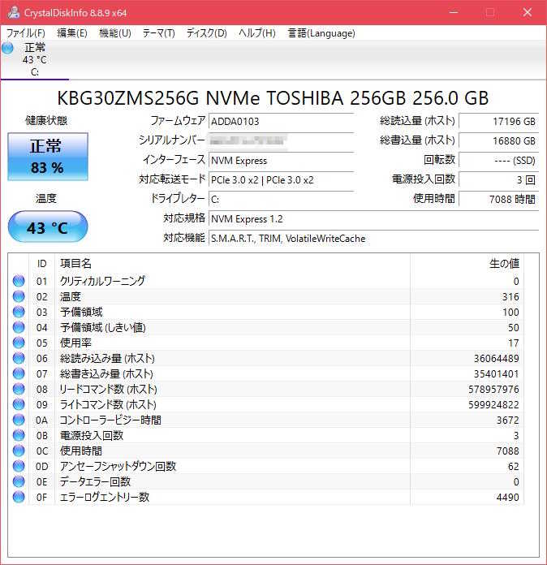The image size is (547, 565).
Task: Click rotation rate value ---- (SSD)
Action: (499, 161)
